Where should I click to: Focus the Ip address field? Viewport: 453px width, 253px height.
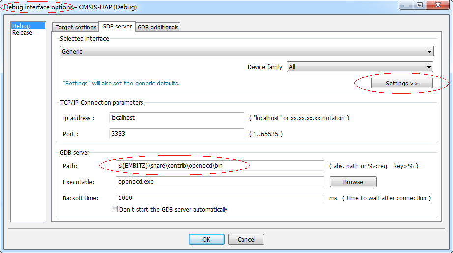point(176,118)
